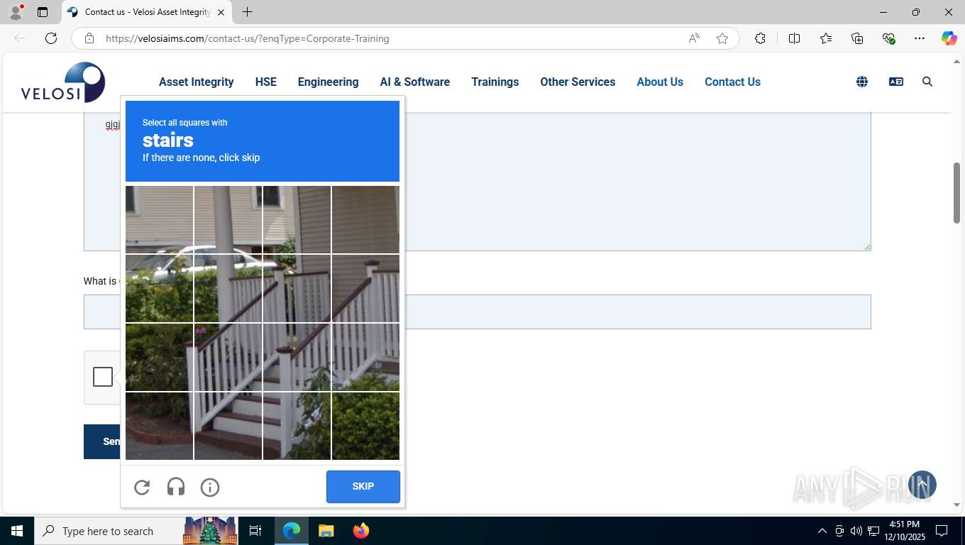
Task: Go to Contact Us page
Action: pos(732,82)
